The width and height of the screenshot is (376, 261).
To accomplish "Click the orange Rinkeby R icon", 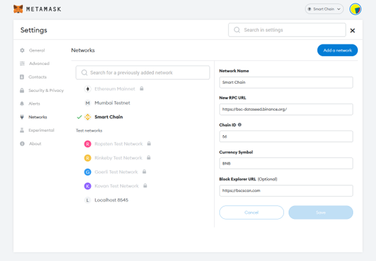I will tap(87, 158).
